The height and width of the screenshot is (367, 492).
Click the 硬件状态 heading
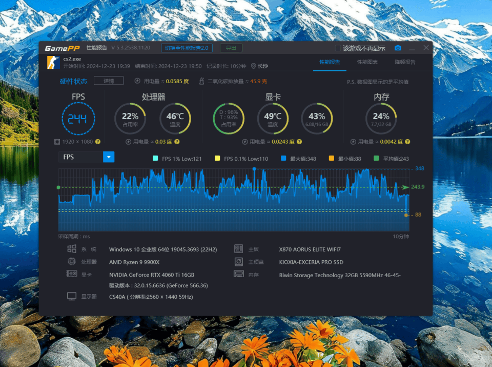[x=73, y=82]
